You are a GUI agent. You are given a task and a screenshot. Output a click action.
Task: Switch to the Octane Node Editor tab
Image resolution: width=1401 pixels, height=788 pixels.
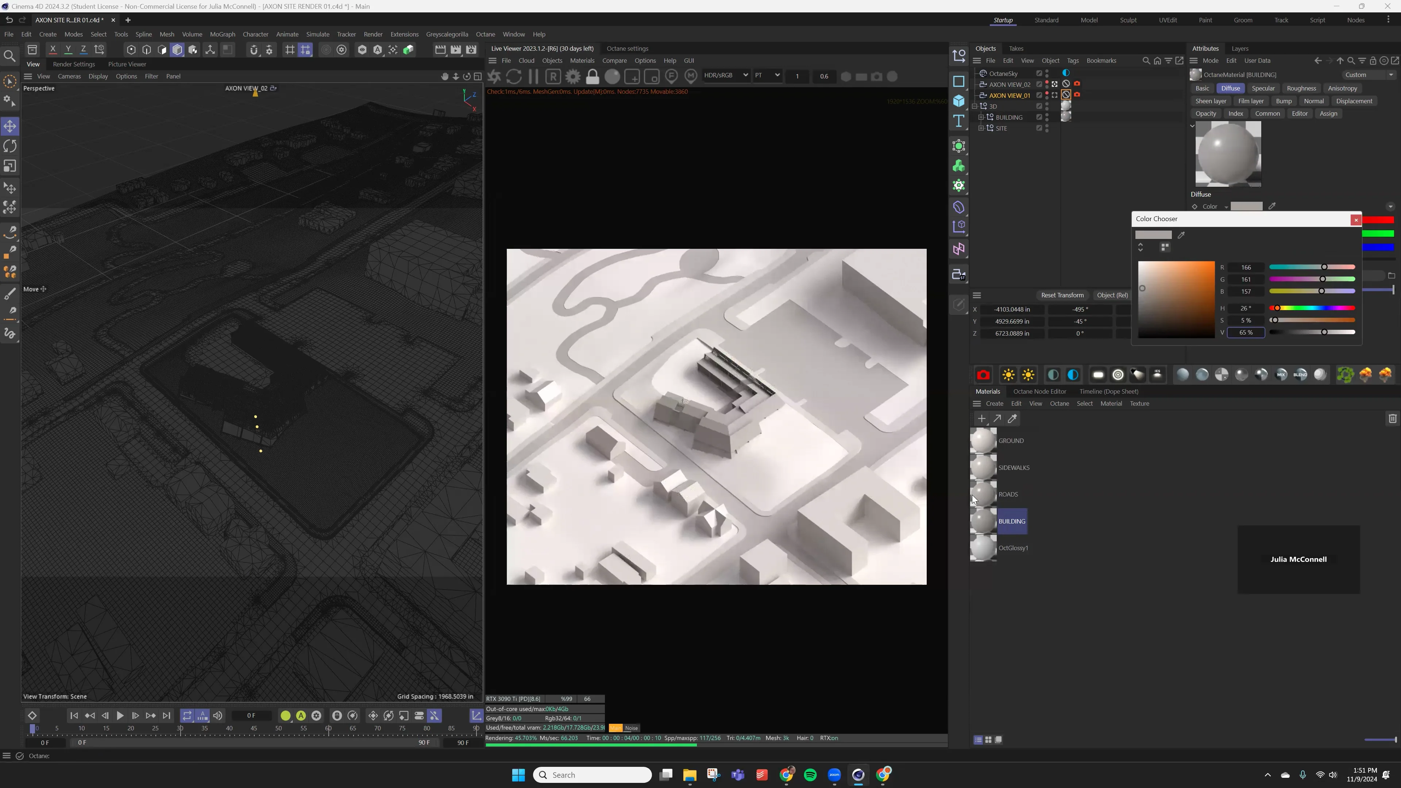click(x=1039, y=391)
